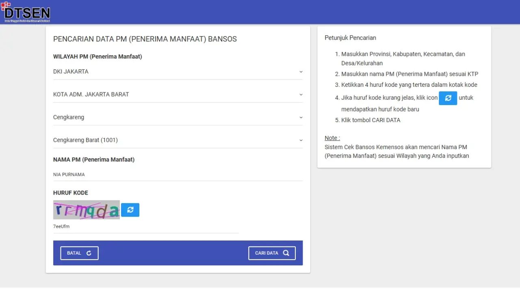Click the reset arrow icon on BATAL
Screen dimensions: 520x292
tap(89, 253)
